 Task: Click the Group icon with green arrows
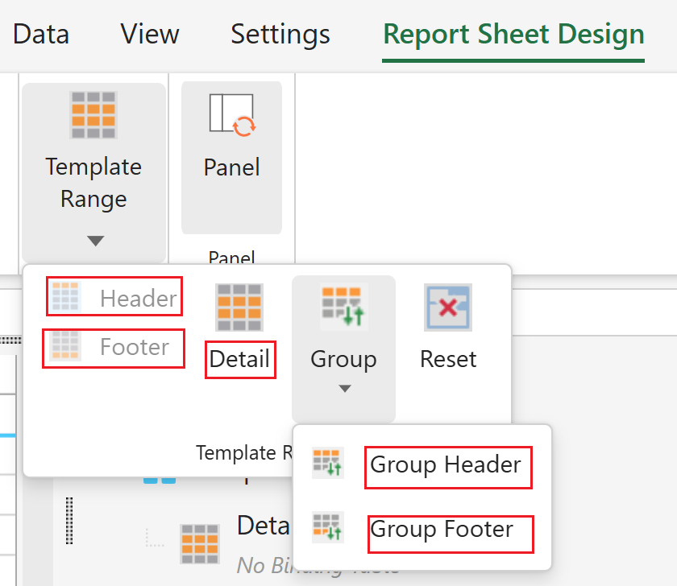coord(343,307)
